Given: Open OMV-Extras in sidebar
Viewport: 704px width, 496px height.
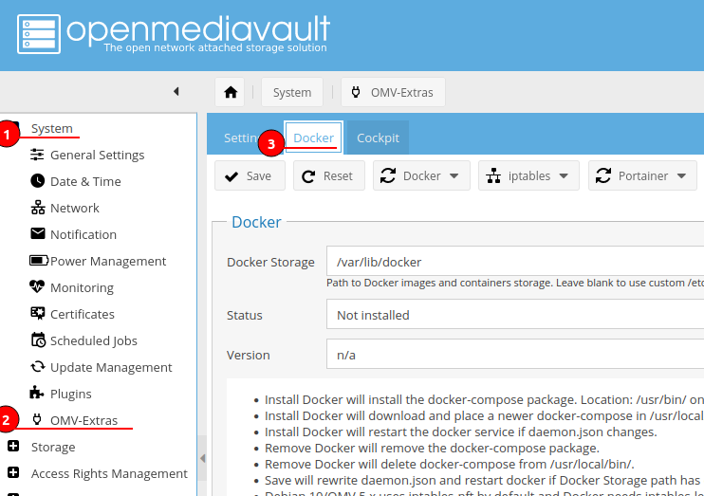Looking at the screenshot, I should [x=83, y=420].
